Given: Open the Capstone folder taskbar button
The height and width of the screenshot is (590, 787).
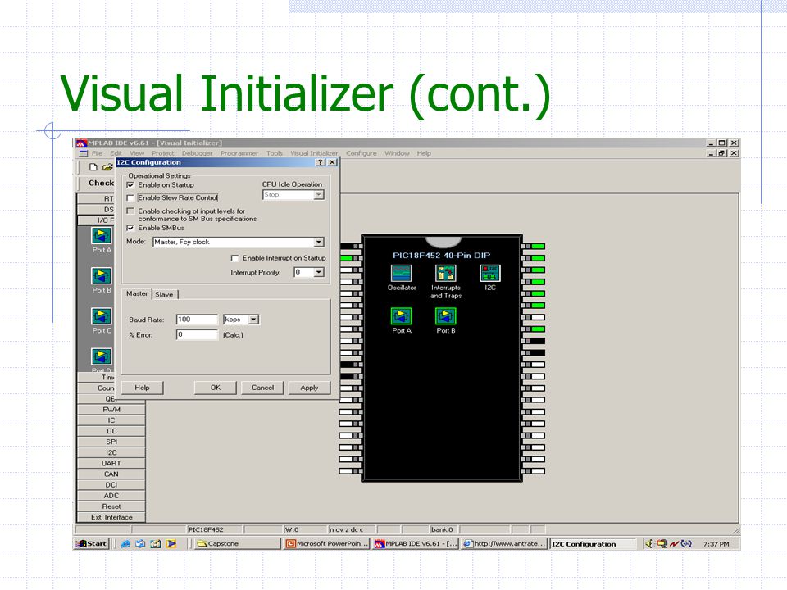Looking at the screenshot, I should click(x=238, y=543).
